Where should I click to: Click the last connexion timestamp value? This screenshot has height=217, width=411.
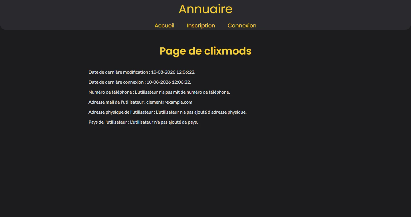(169, 82)
